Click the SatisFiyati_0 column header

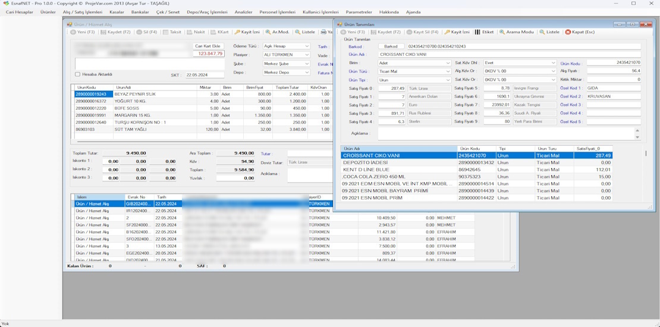[x=593, y=149]
